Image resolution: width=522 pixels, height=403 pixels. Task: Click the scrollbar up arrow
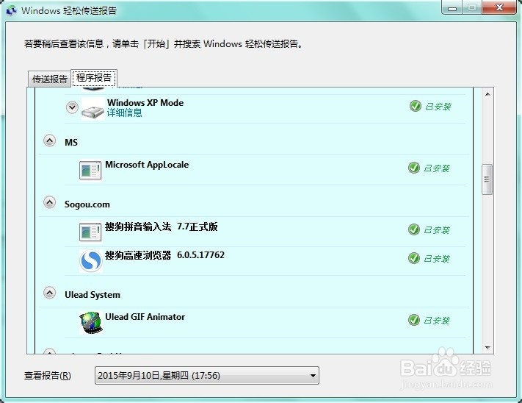tap(487, 94)
